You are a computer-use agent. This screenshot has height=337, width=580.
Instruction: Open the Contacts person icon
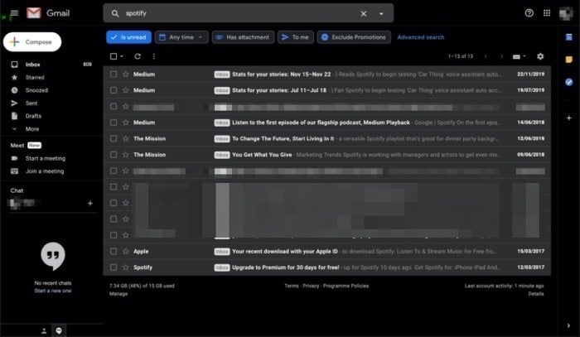click(x=44, y=330)
